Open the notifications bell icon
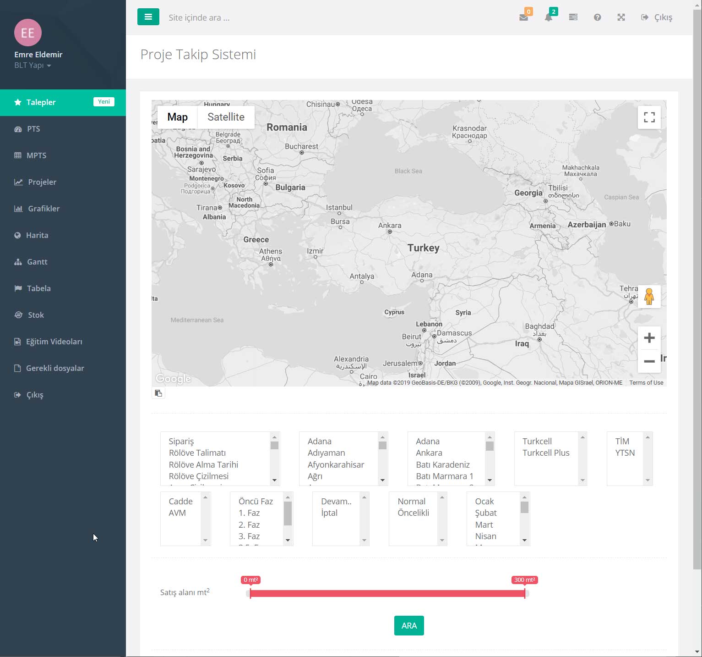This screenshot has height=657, width=702. tap(548, 17)
